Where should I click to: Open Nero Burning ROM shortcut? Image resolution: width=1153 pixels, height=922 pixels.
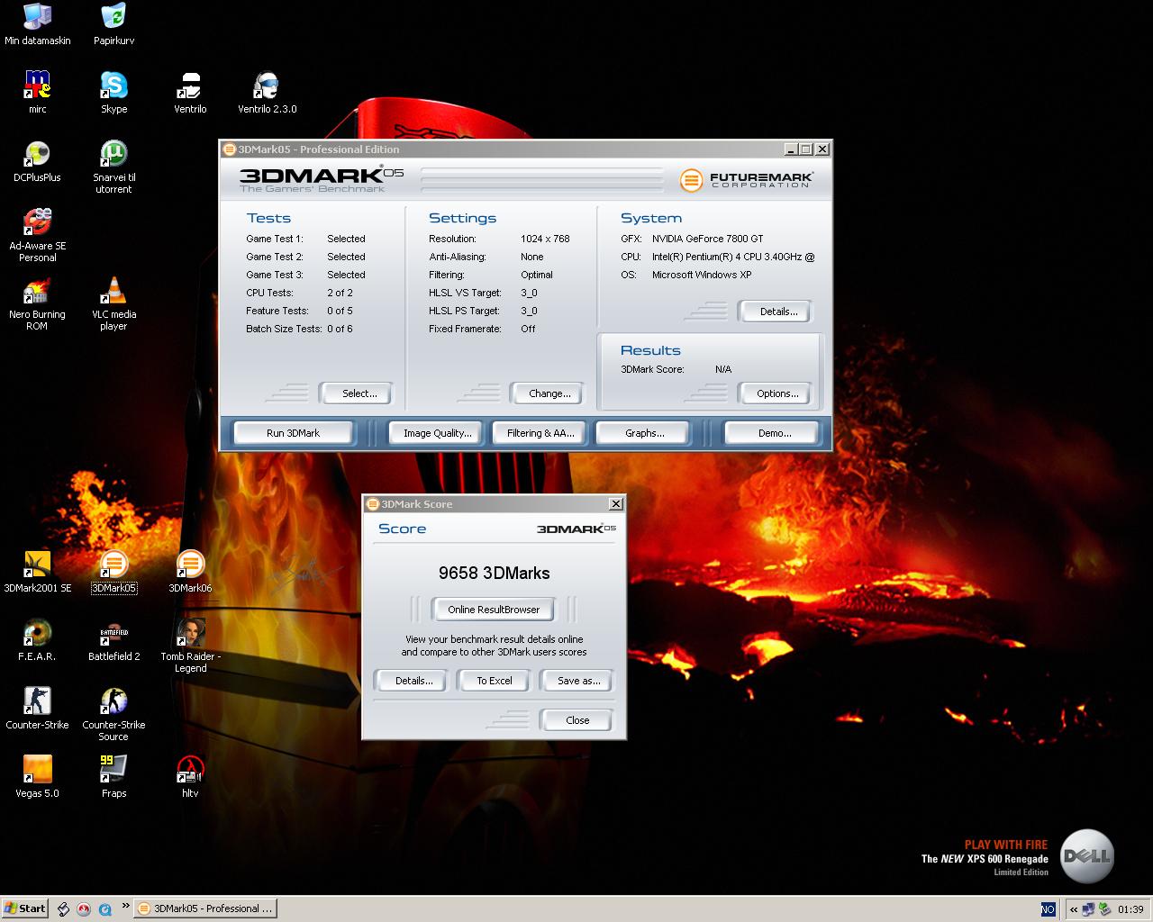pos(37,303)
